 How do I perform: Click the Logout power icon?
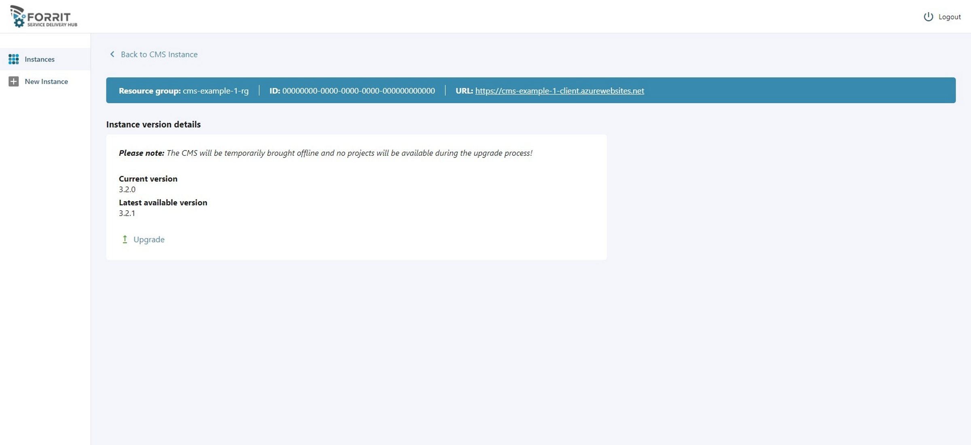[928, 17]
